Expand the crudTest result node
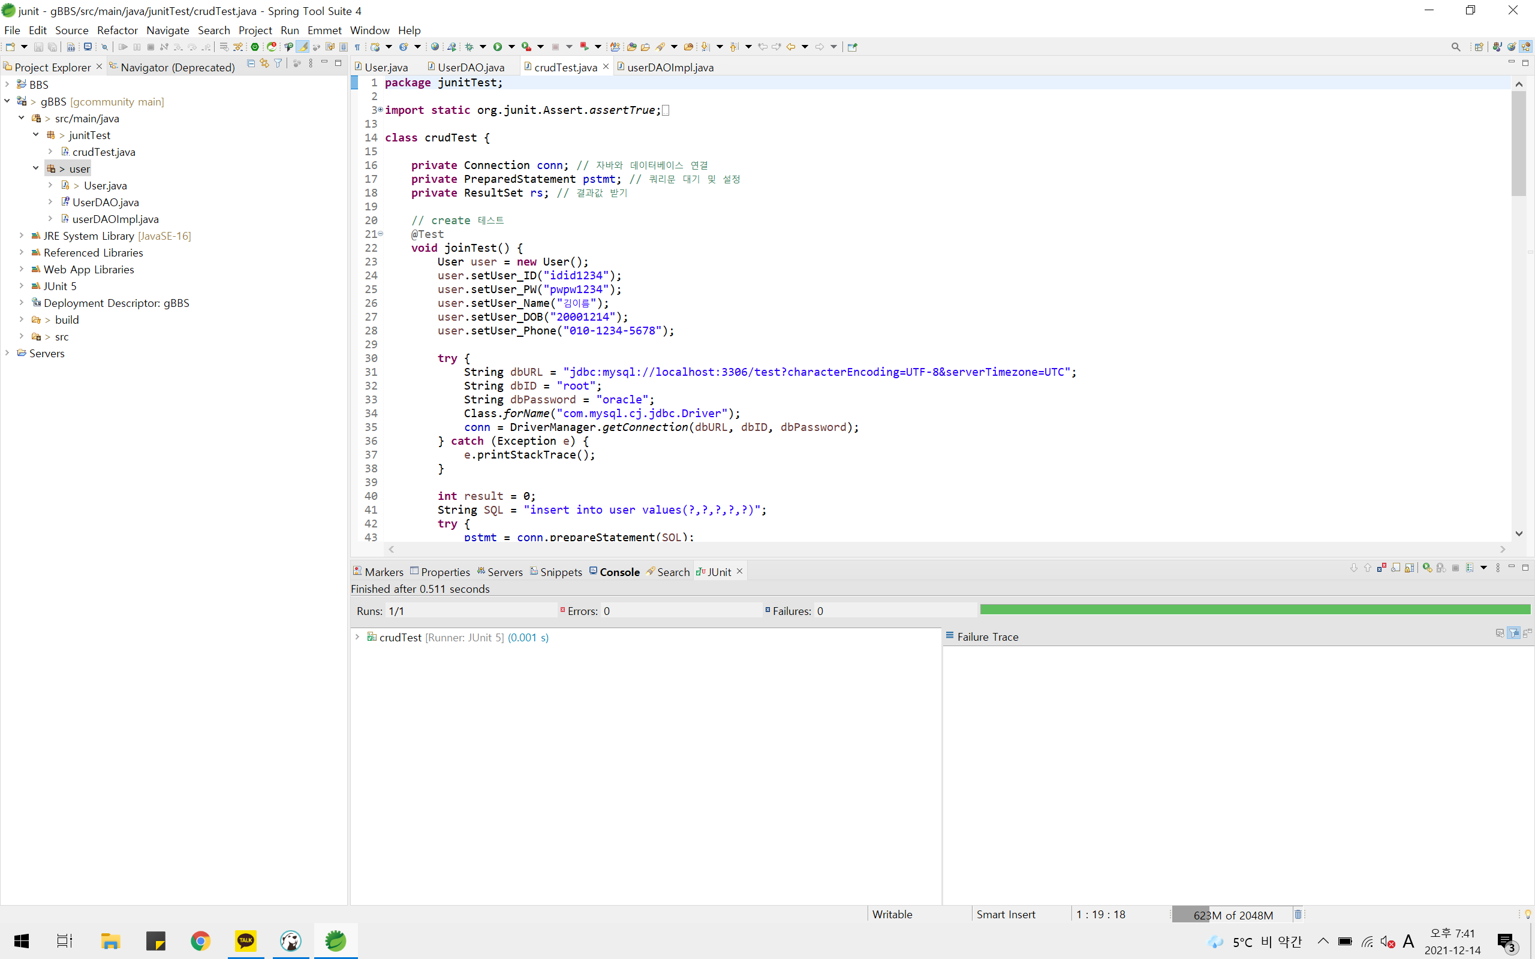This screenshot has height=959, width=1535. click(357, 637)
